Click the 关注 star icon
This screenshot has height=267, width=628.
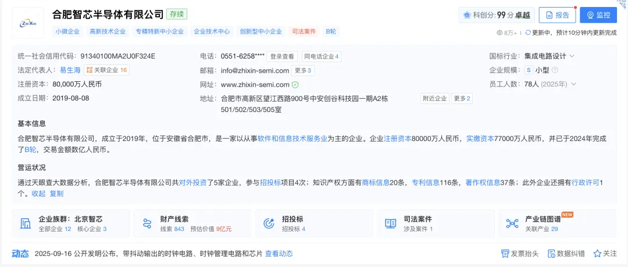[x=597, y=254]
